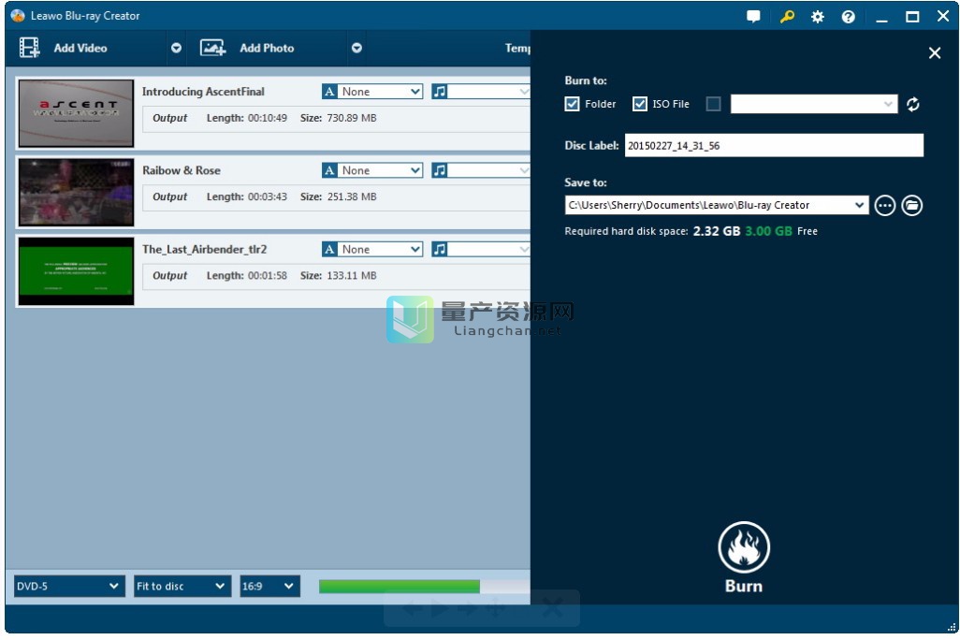Click subtitle icon for Raibow & Rose
Screen dimensions: 960x640
pyautogui.click(x=329, y=170)
